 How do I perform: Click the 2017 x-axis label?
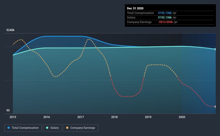[x=81, y=117]
